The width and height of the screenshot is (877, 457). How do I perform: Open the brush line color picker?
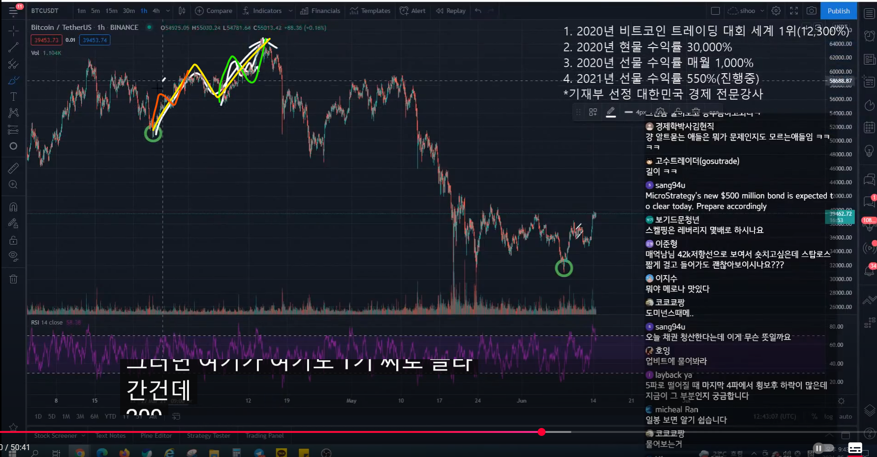(611, 113)
